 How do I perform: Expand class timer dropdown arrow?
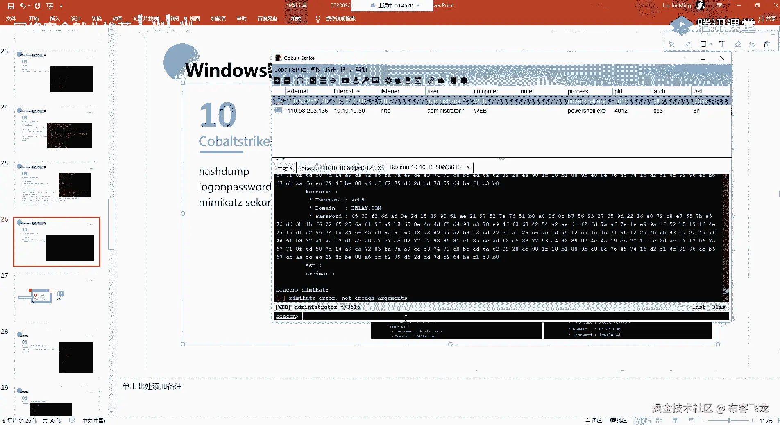point(419,6)
